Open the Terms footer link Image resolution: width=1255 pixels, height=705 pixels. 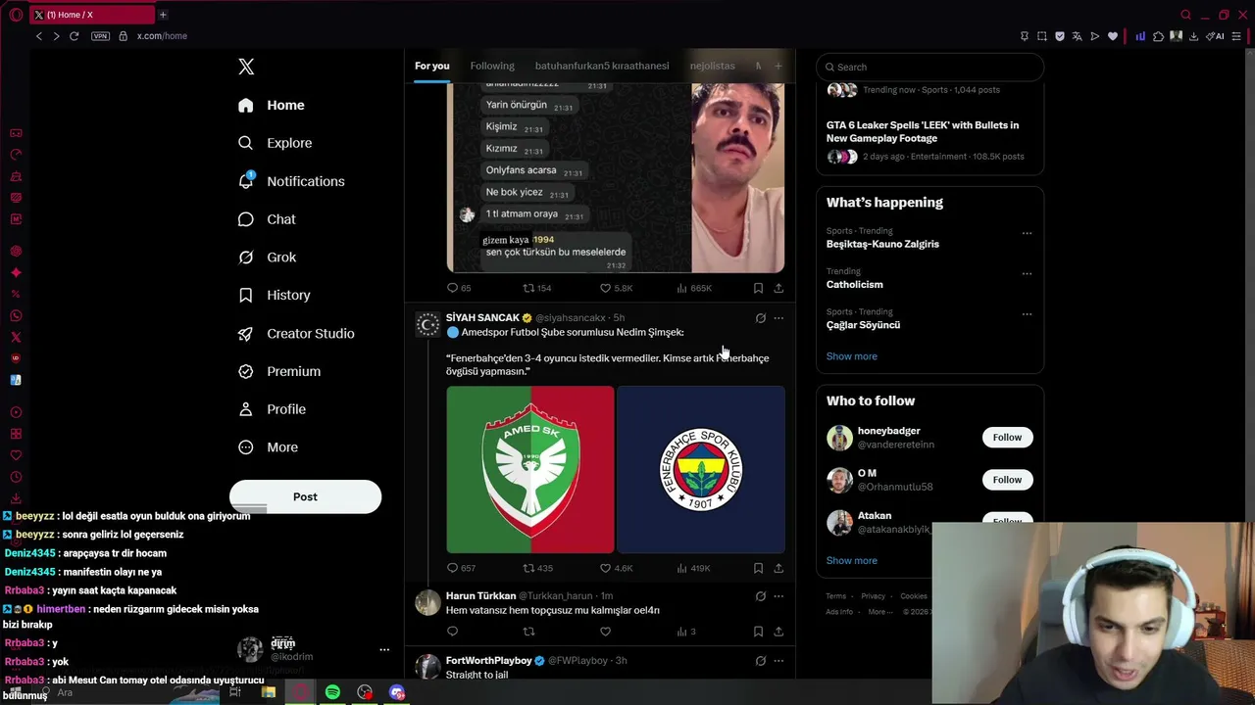coord(835,596)
